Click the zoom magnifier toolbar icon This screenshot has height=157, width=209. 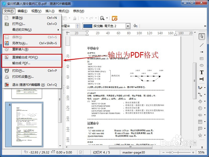pos(102,18)
